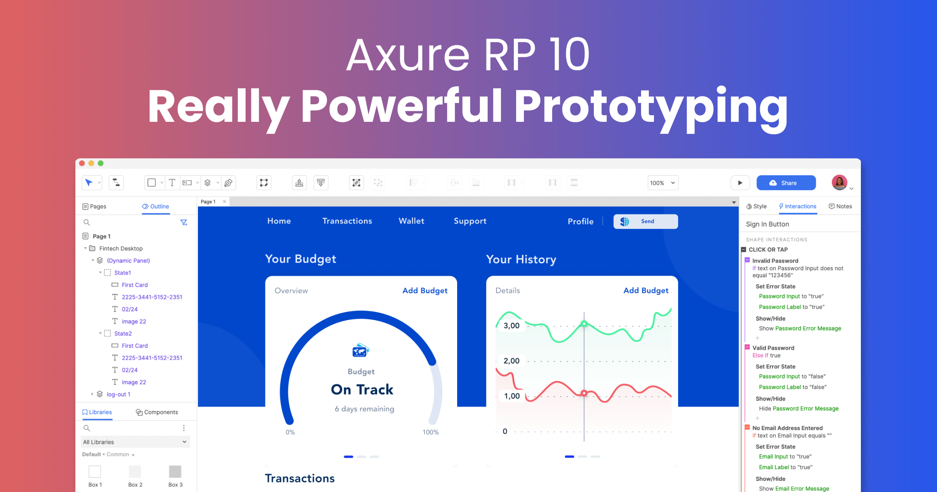Click the Selection tool icon
The image size is (937, 492).
pyautogui.click(x=90, y=182)
